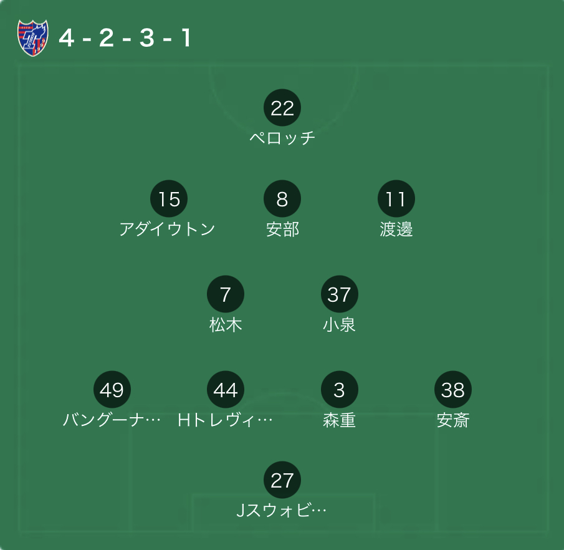Open the 松木 player name
Screen dimensions: 564x550
coord(226,325)
